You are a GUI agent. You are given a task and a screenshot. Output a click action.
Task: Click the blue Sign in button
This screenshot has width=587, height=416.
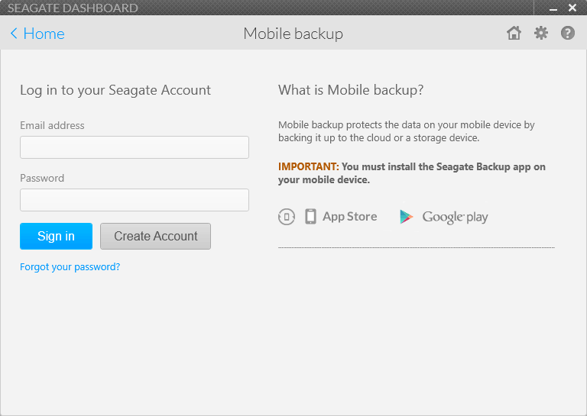(56, 236)
